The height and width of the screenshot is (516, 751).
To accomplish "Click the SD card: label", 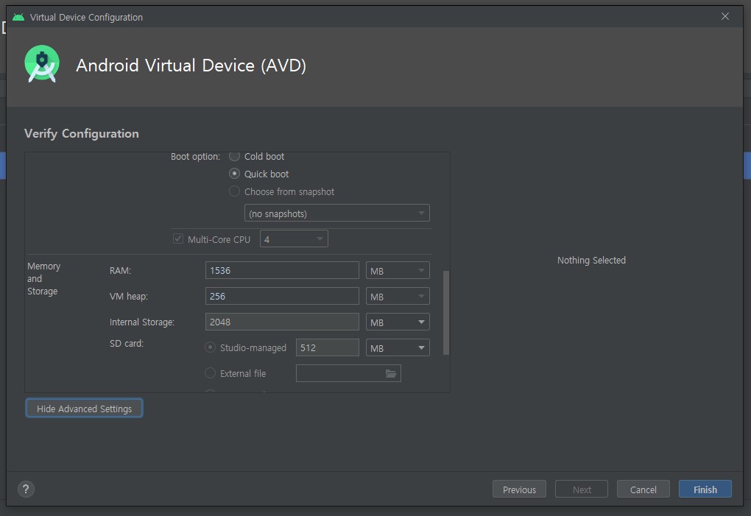I will [127, 343].
